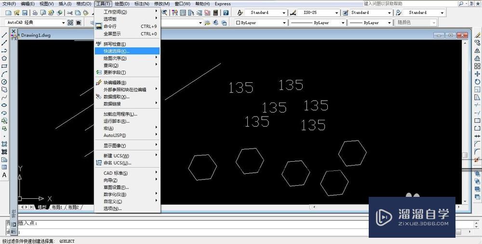
Task: Click the Cut scissors icon
Action: [x=70, y=13]
